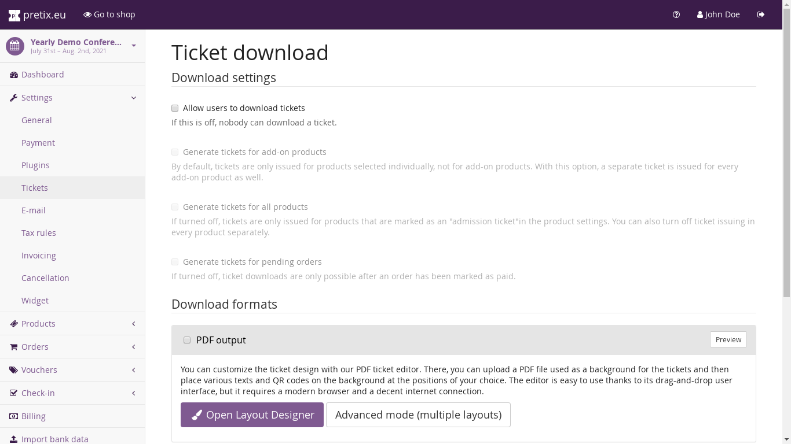Expand the Check-in sidebar section

coord(134,393)
